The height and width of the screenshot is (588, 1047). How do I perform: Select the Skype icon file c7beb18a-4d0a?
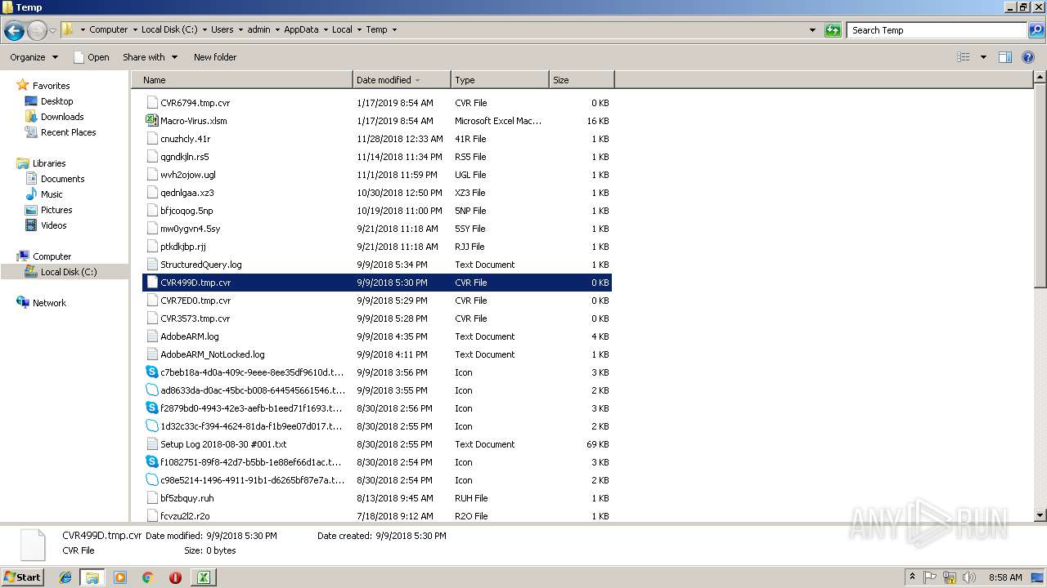151,372
